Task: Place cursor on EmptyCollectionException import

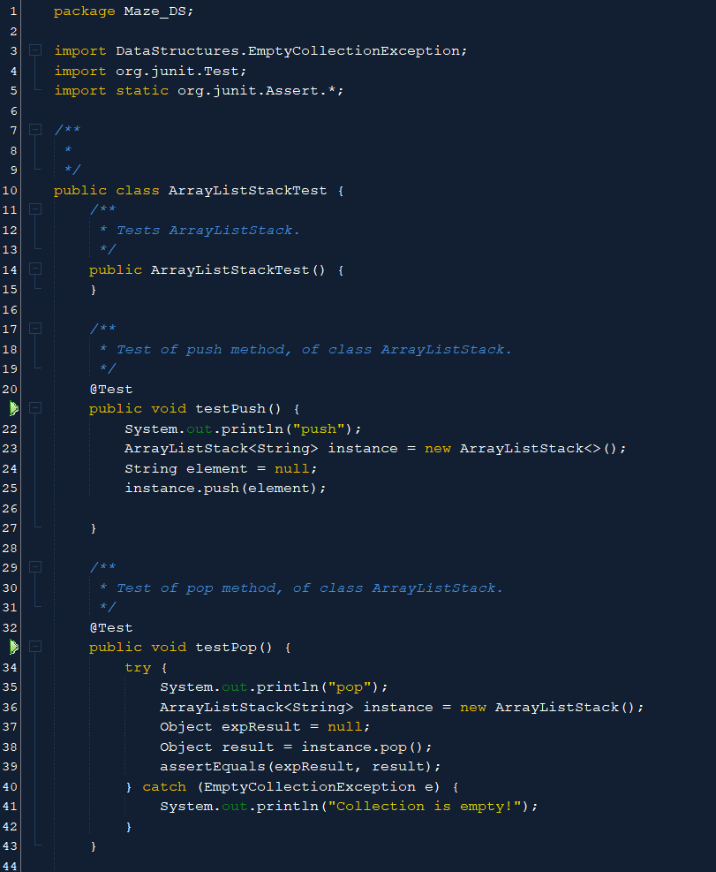Action: click(x=265, y=50)
